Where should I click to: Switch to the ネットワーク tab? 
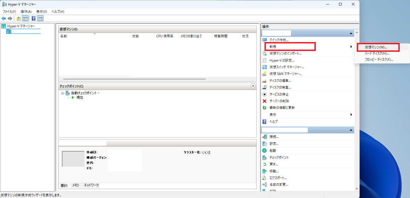(x=91, y=185)
